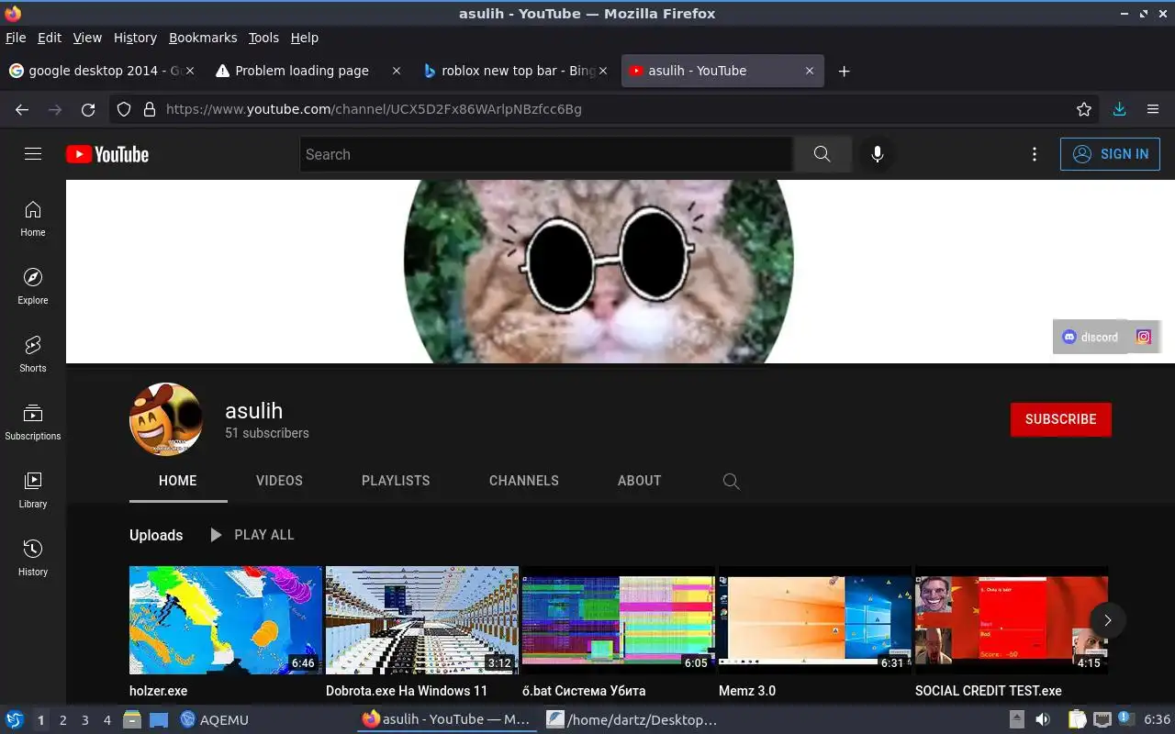This screenshot has height=734, width=1175.
Task: Select the channel PLAYLISTS tab
Action: [396, 481]
